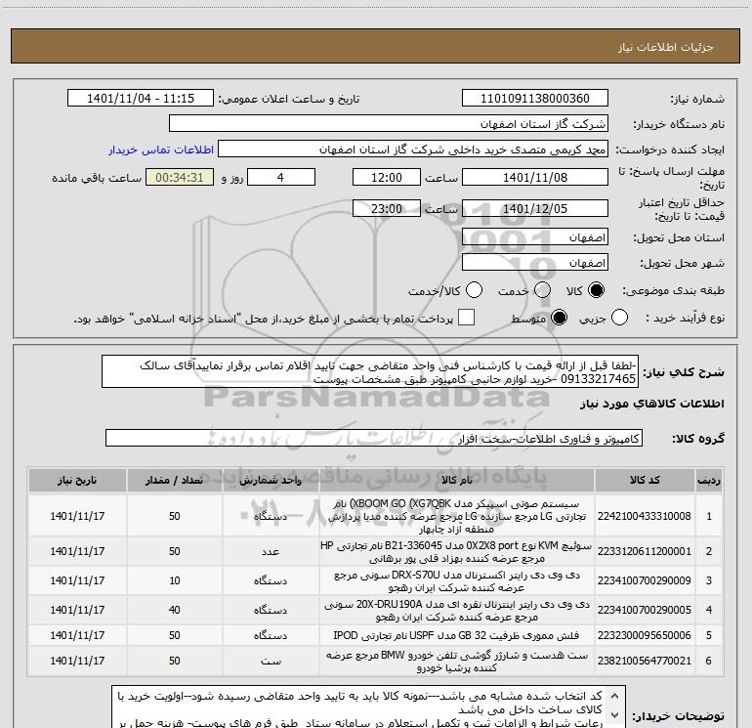Click the remaining days field showing 4
This screenshot has height=728, width=752.
point(281,177)
